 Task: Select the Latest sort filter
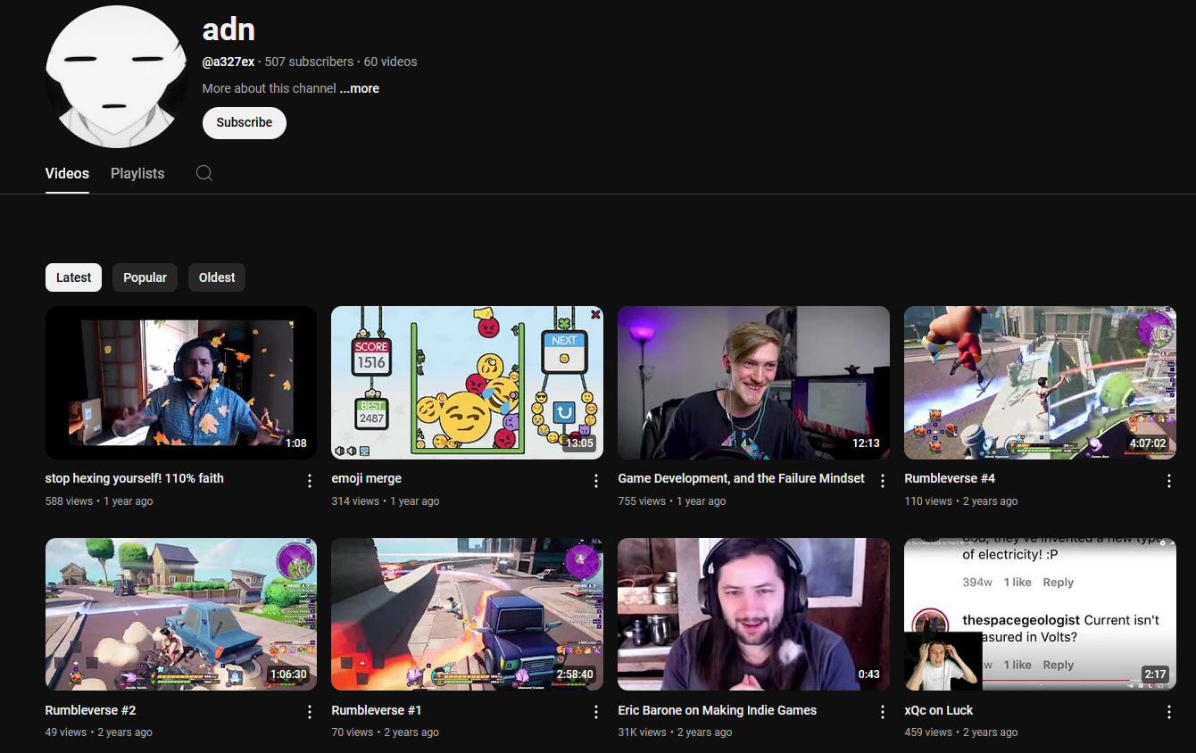tap(73, 277)
